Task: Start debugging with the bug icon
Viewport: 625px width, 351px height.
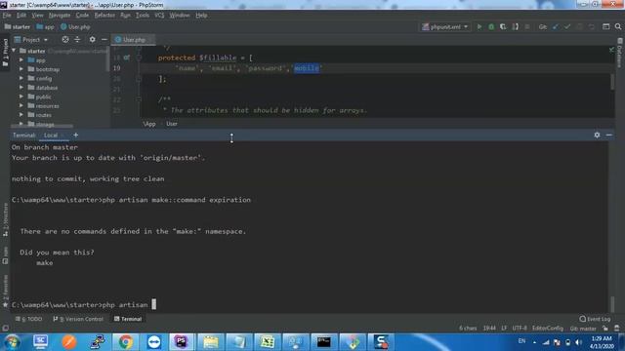Action: 491,27
